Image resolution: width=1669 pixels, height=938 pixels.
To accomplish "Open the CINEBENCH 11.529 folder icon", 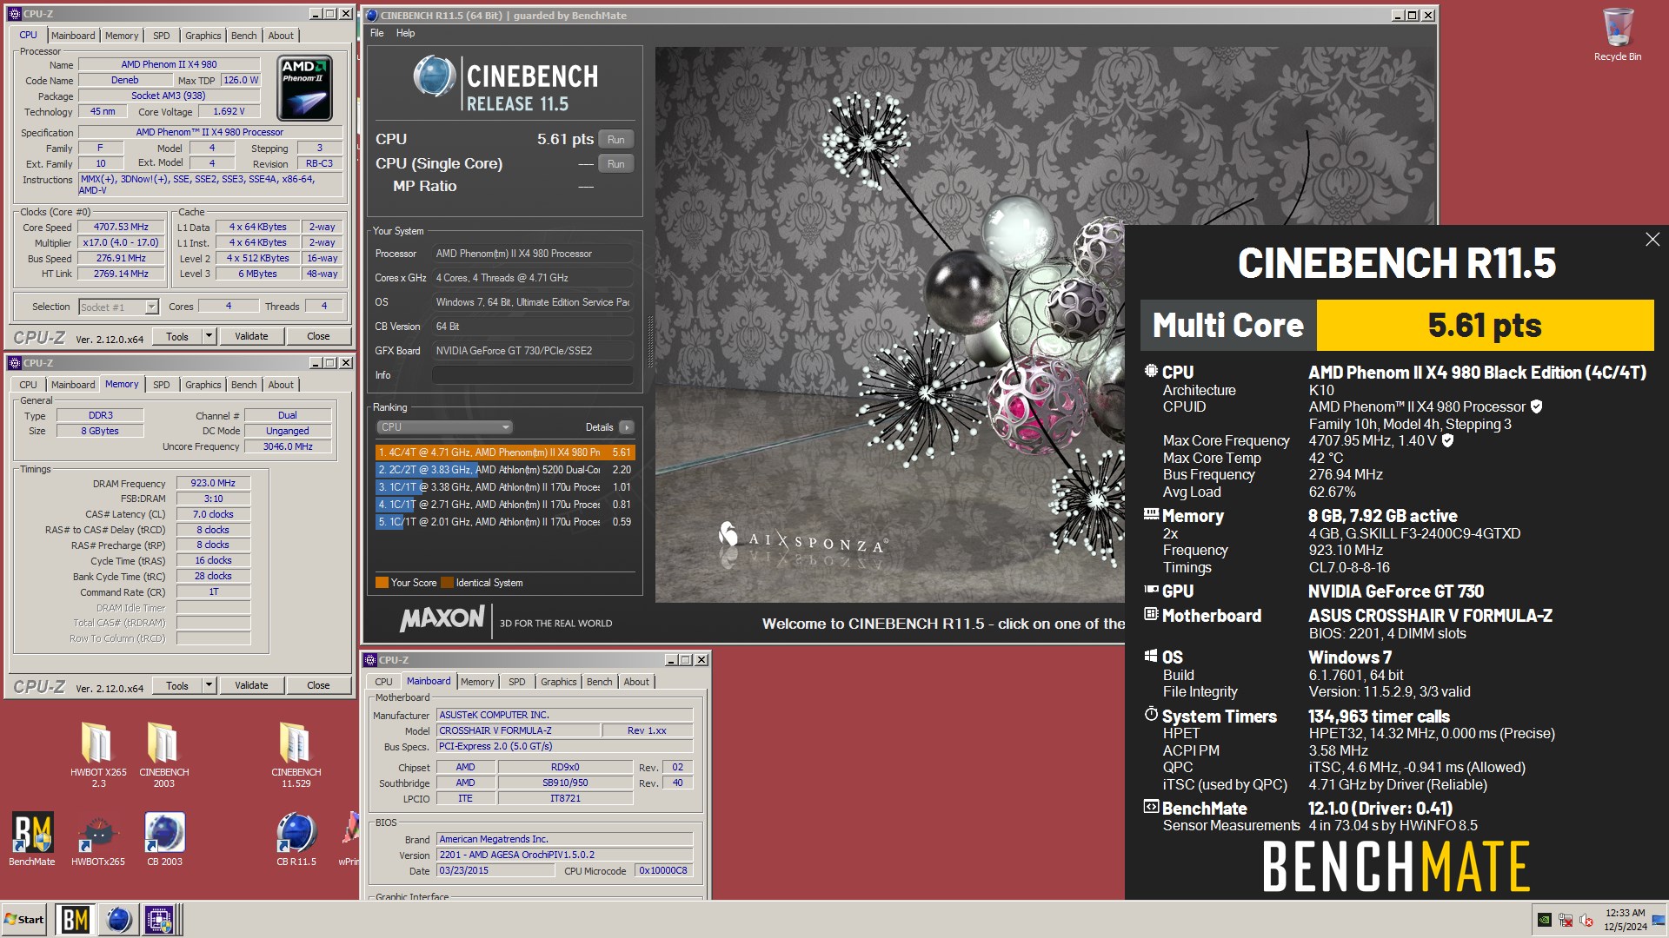I will (296, 754).
